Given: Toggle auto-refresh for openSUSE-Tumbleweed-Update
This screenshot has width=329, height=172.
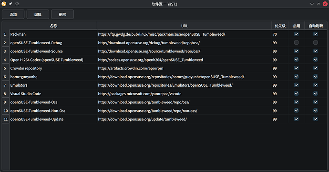Looking at the screenshot, I should (x=316, y=119).
